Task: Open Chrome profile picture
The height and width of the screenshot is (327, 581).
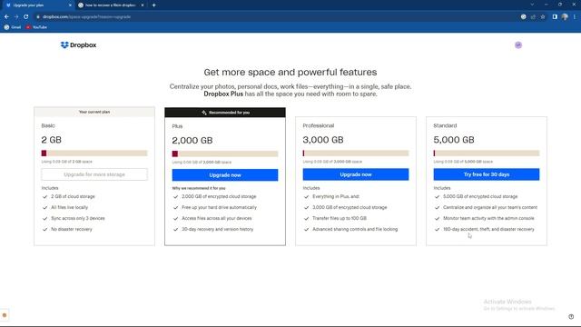Action: (565, 16)
